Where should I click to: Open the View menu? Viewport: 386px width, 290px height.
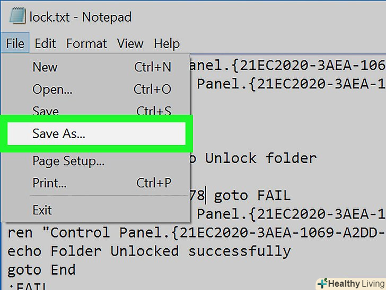[x=130, y=43]
